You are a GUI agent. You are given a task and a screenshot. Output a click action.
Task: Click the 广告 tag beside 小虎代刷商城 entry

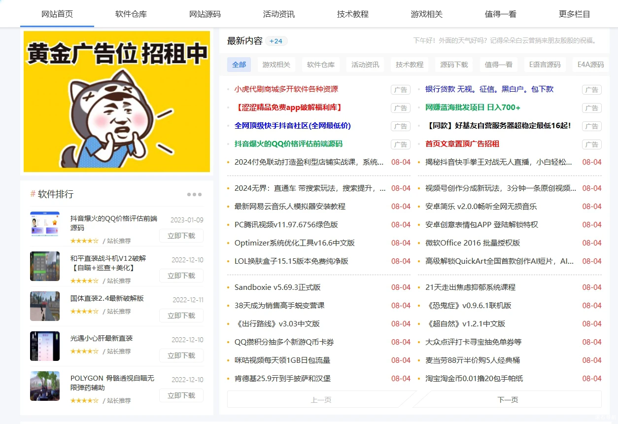click(x=400, y=90)
